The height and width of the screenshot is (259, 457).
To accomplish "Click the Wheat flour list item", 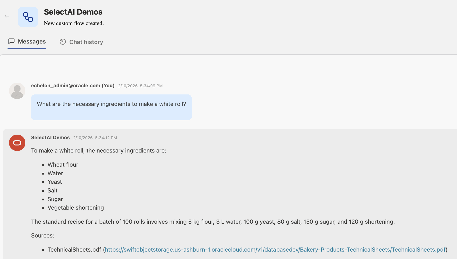I will (x=63, y=165).
